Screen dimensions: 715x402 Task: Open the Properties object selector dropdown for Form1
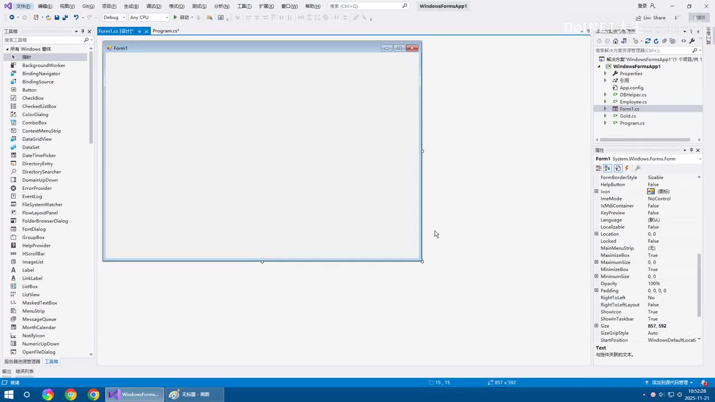tap(700, 159)
